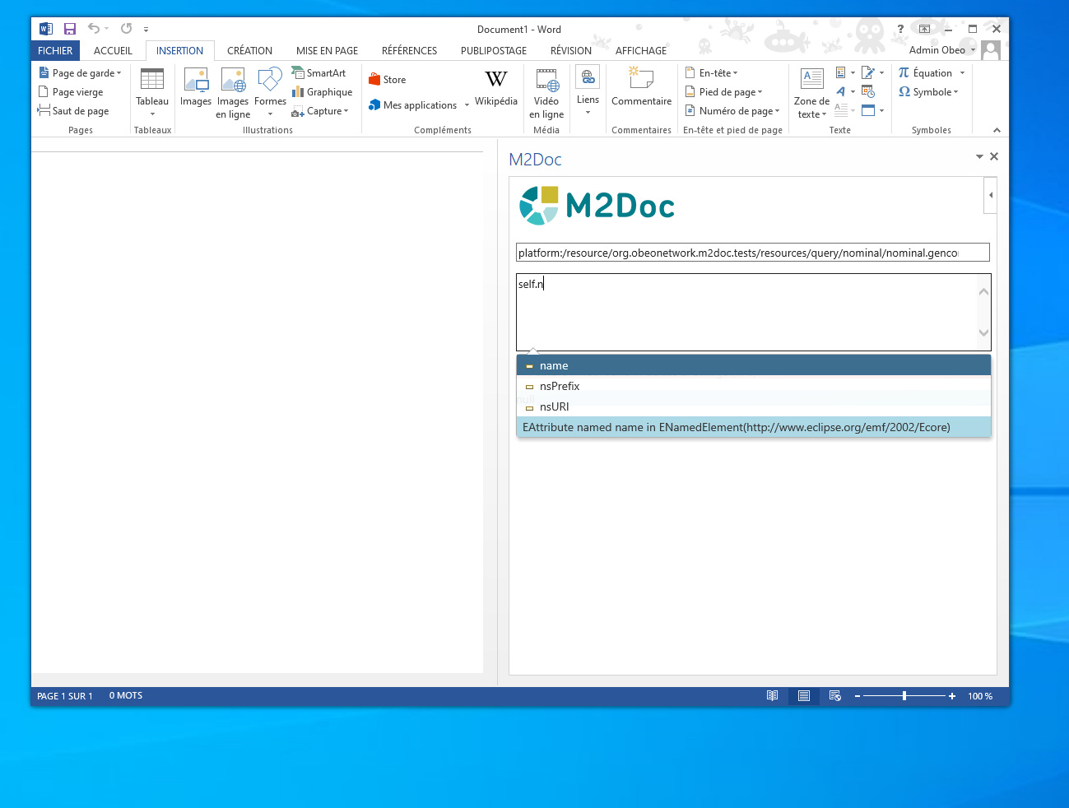Click PAGE 1 SUR 1 in status bar
1069x808 pixels.
(65, 696)
